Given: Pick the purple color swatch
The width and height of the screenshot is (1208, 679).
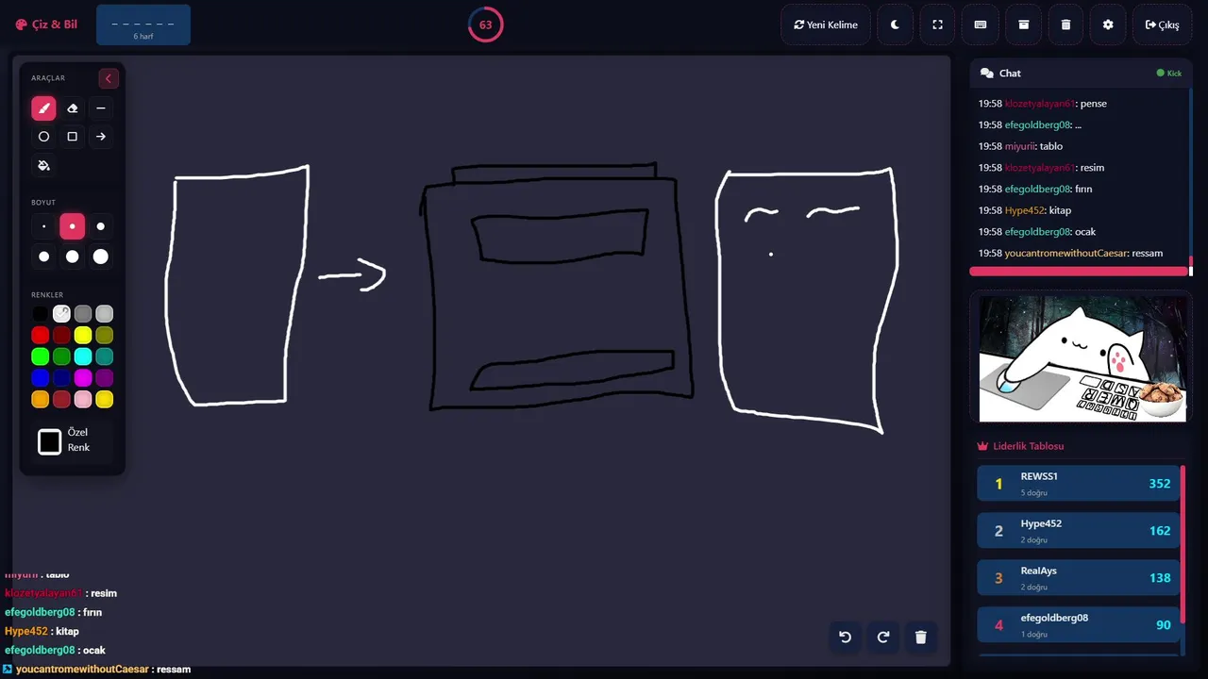Looking at the screenshot, I should pos(105,378).
